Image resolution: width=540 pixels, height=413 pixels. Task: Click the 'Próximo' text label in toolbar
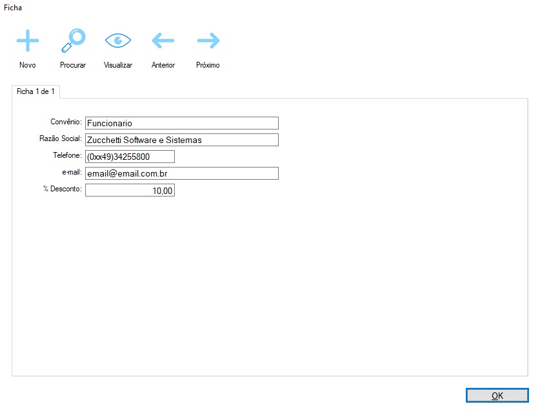tap(208, 65)
